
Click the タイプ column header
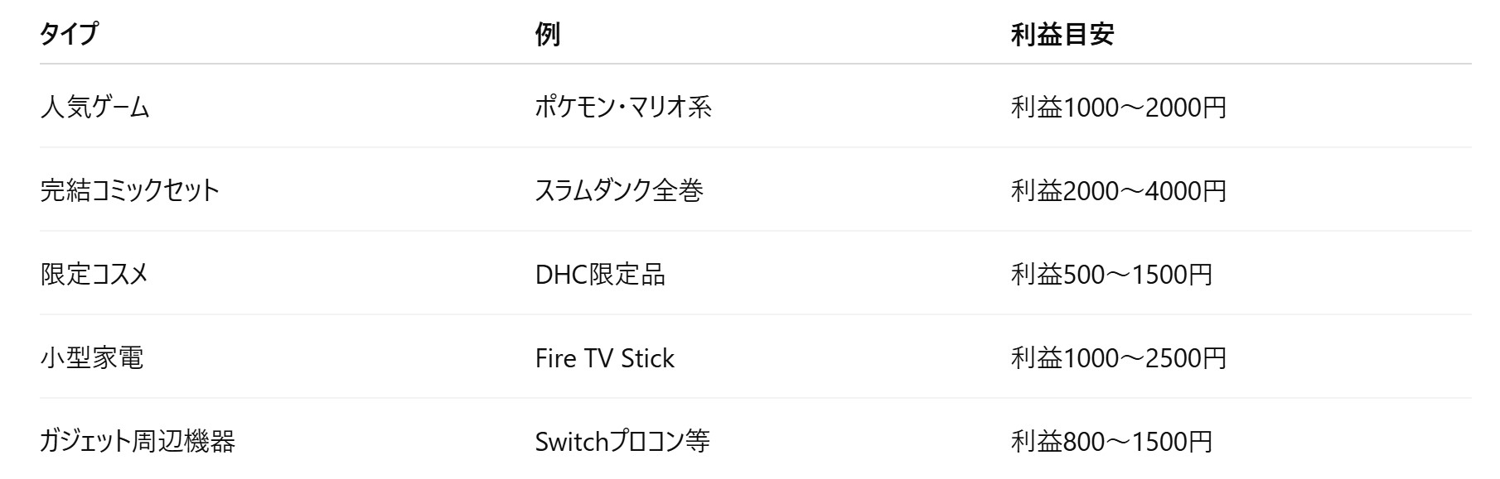(69, 35)
